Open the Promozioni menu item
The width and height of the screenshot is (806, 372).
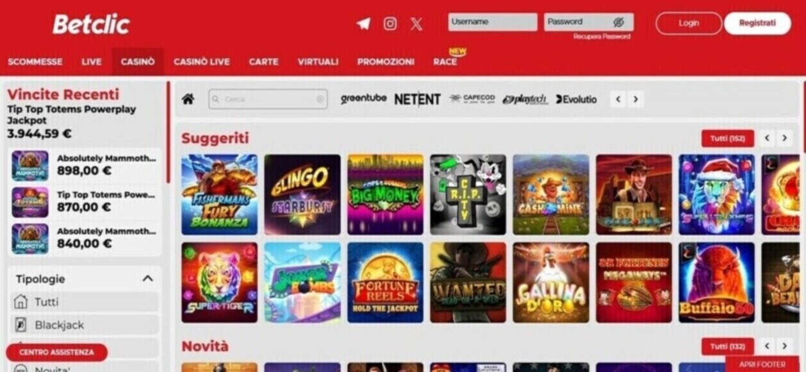coord(386,62)
